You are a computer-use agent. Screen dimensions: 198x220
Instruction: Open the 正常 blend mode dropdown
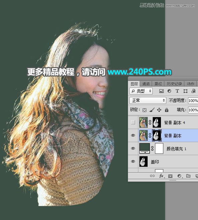148,100
